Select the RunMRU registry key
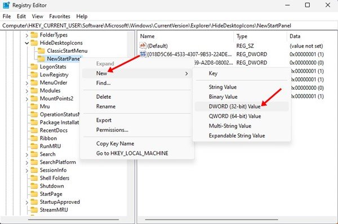This screenshot has width=338, height=224. [x=50, y=147]
